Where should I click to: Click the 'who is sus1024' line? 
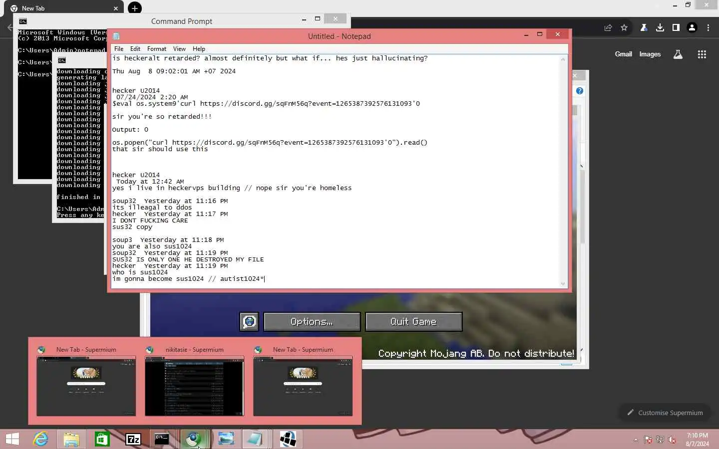(x=140, y=272)
